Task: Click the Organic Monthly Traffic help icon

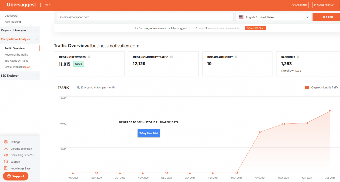Action: pyautogui.click(x=171, y=57)
